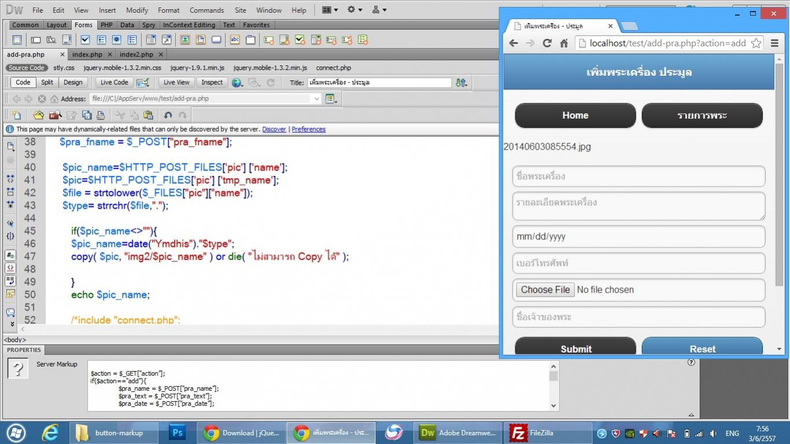This screenshot has width=790, height=444.
Task: Open the index2.php document tab
Action: tap(136, 54)
